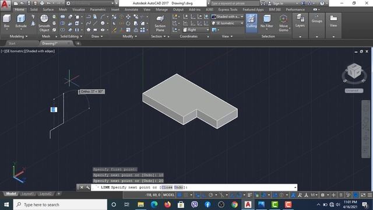Click the Smooth Object mesh tool
The width and height of the screenshot is (373, 210).
pyautogui.click(x=44, y=23)
